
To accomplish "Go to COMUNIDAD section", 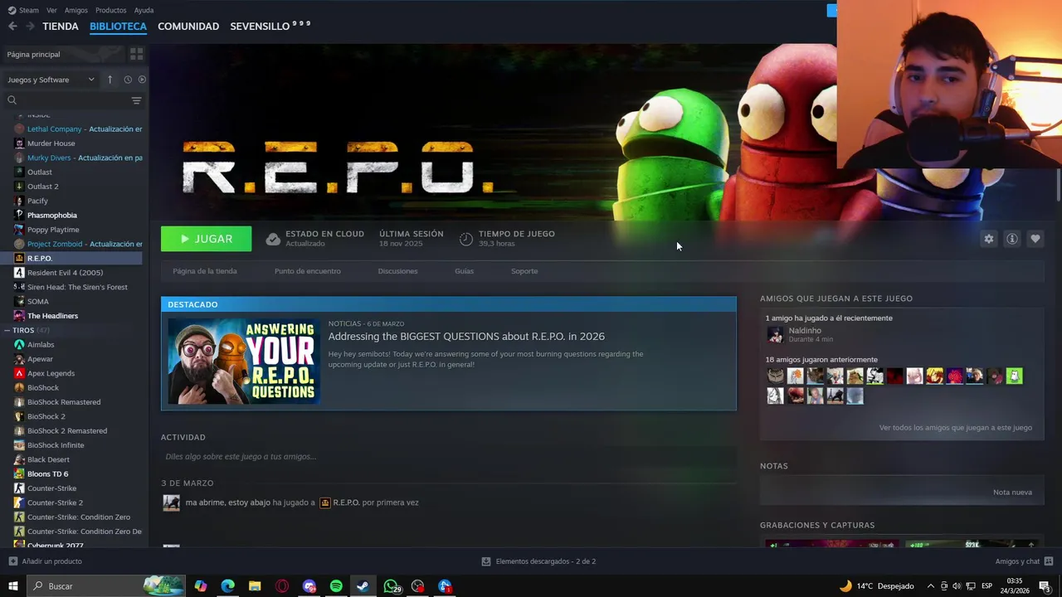I will click(188, 27).
